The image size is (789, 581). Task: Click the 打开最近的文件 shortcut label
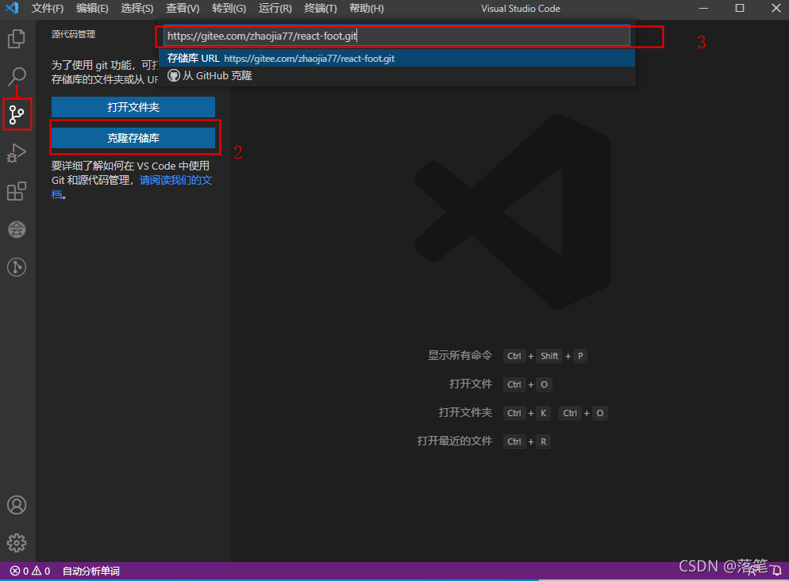(x=454, y=441)
